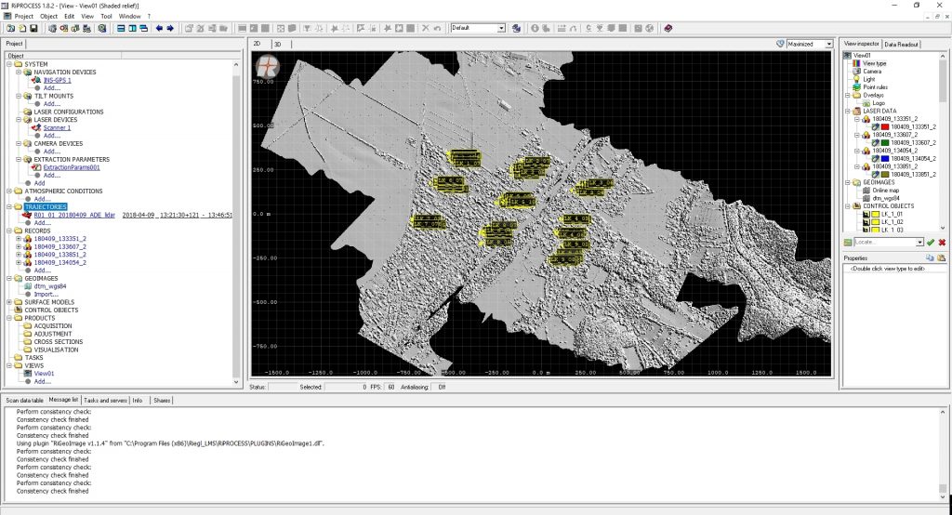Image resolution: width=952 pixels, height=515 pixels.
Task: Click the Light bulb icon in inspector
Action: point(856,79)
